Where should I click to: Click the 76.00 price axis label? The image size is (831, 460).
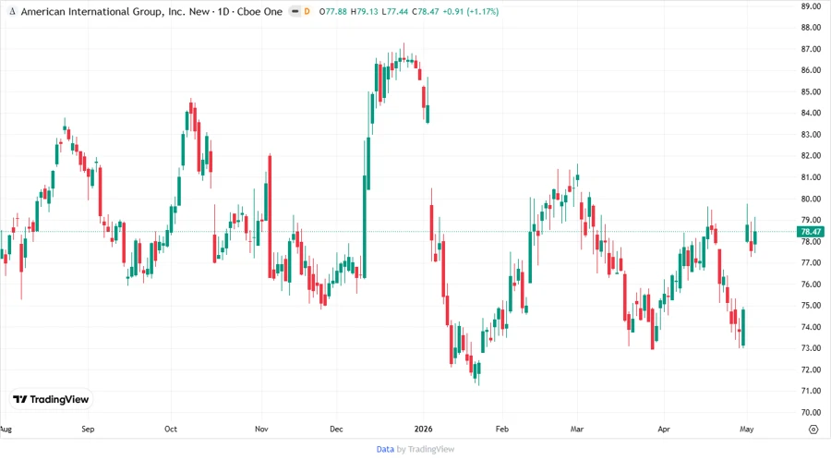811,284
